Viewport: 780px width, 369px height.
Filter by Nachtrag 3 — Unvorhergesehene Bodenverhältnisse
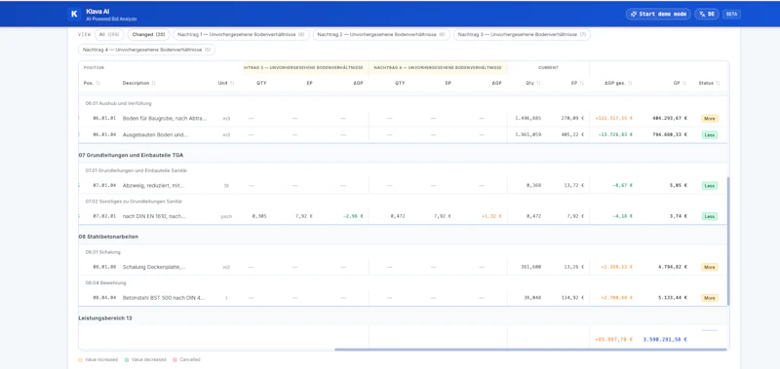coord(522,35)
